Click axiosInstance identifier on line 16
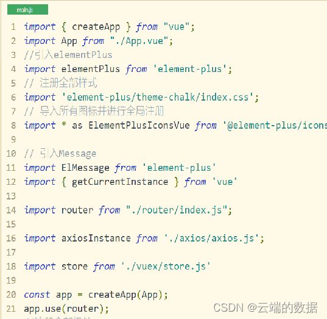 click(x=96, y=238)
